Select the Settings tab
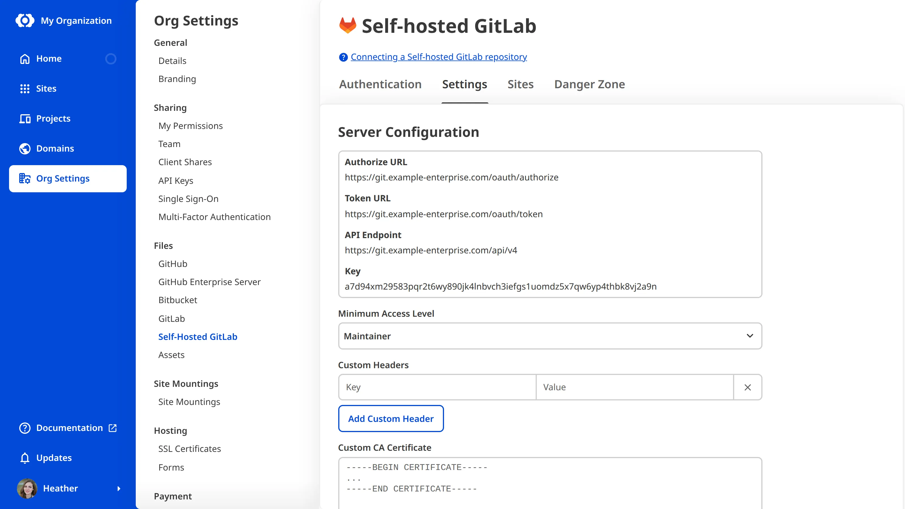 tap(464, 84)
